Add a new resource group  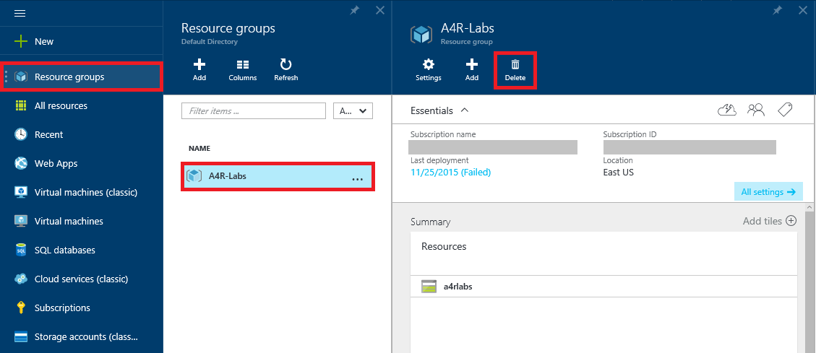[199, 70]
